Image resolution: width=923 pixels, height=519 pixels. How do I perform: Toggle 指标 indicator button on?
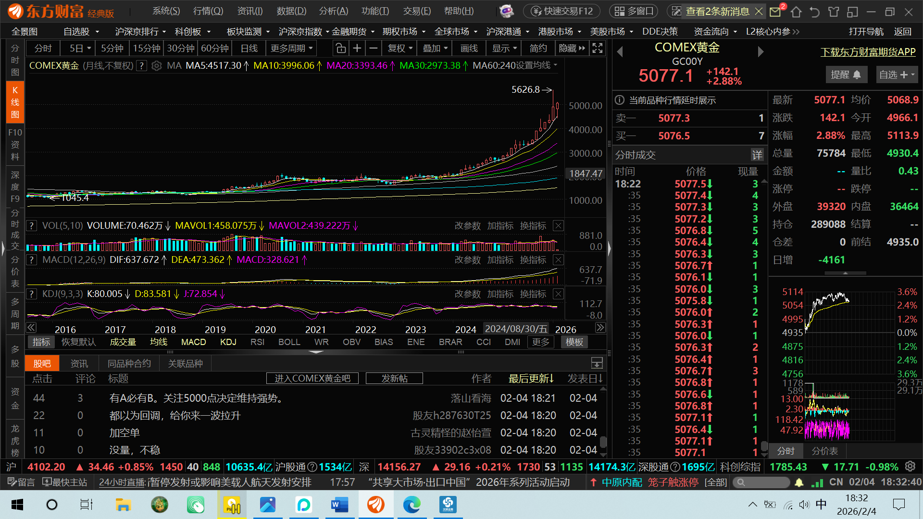(41, 342)
